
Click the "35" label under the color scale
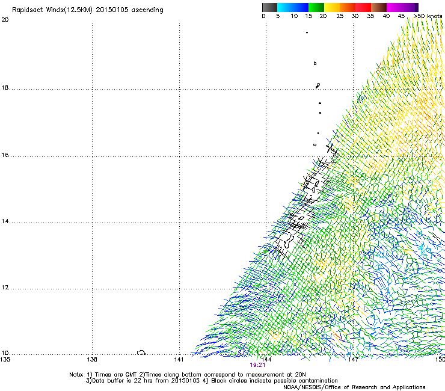(x=370, y=16)
